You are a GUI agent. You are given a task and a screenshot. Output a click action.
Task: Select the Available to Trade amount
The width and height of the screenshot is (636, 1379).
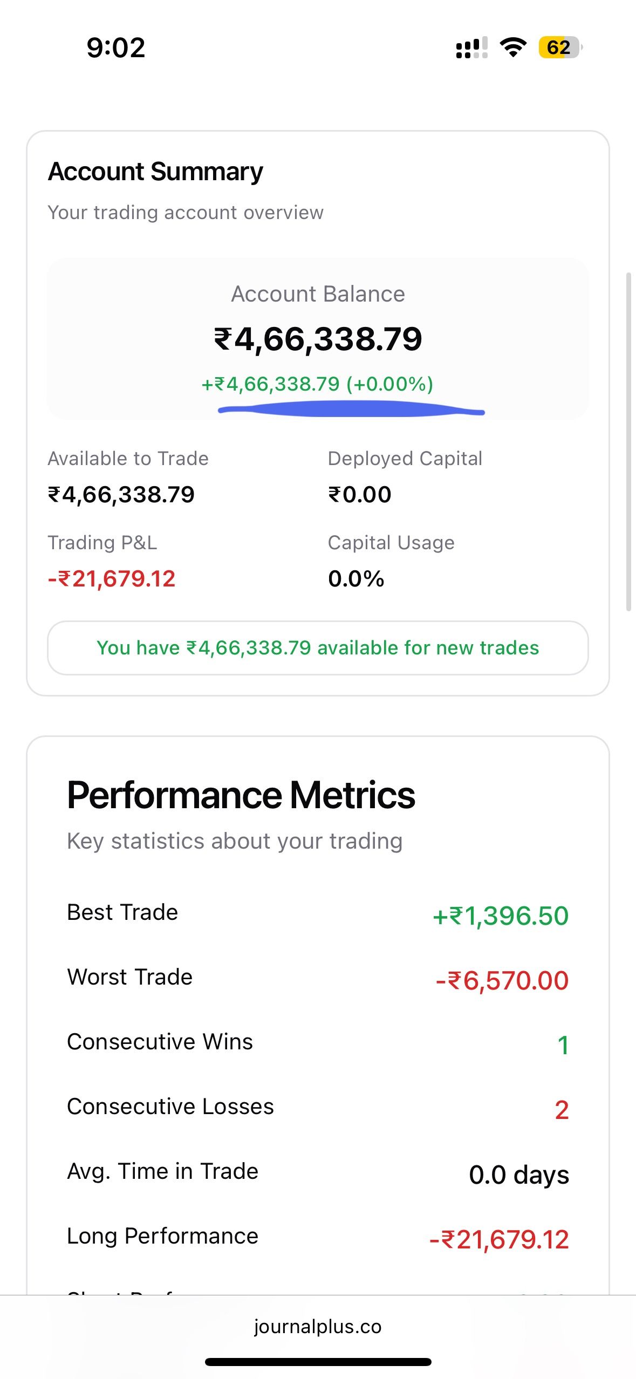click(x=121, y=495)
